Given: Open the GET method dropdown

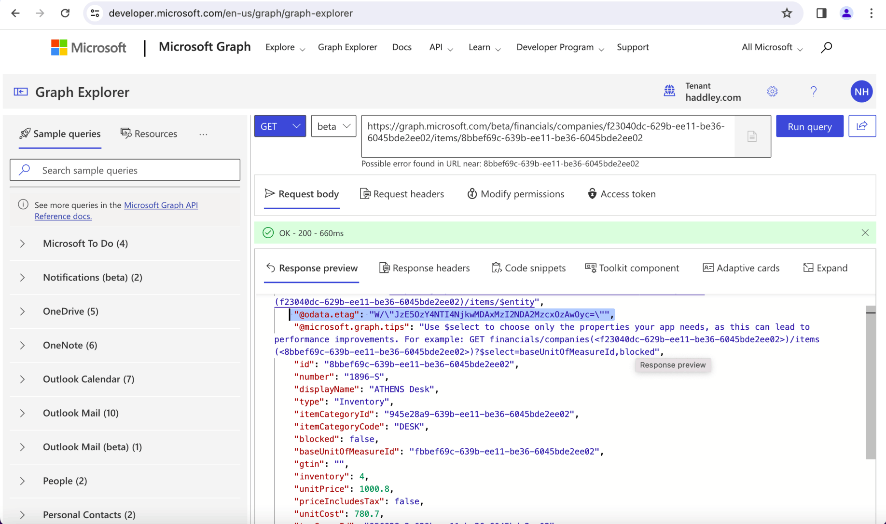Looking at the screenshot, I should [x=280, y=126].
